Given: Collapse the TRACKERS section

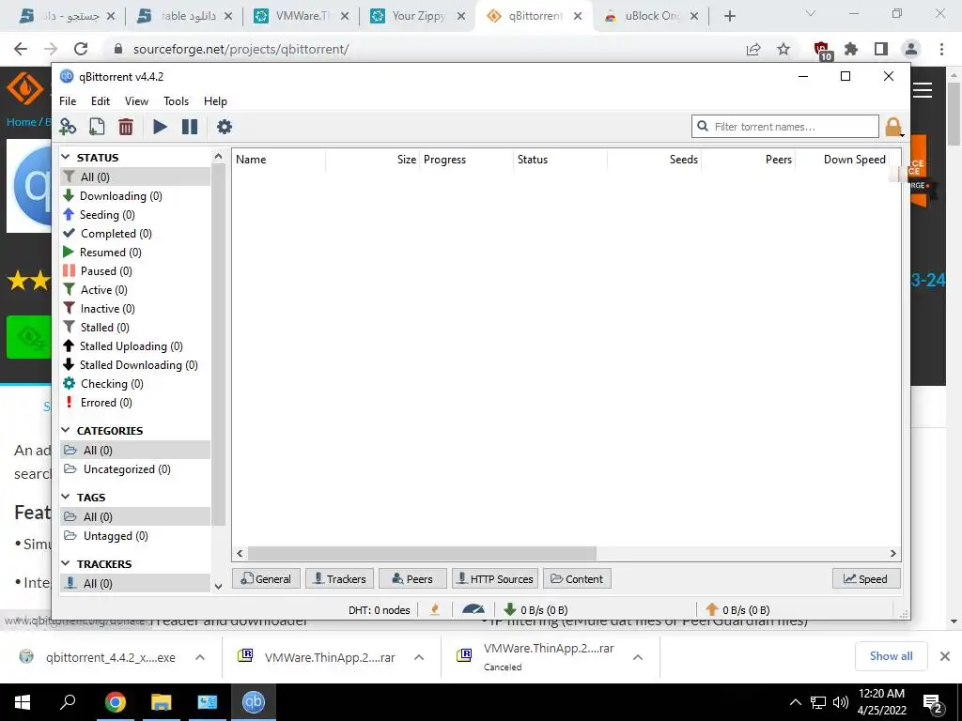Looking at the screenshot, I should [x=66, y=563].
